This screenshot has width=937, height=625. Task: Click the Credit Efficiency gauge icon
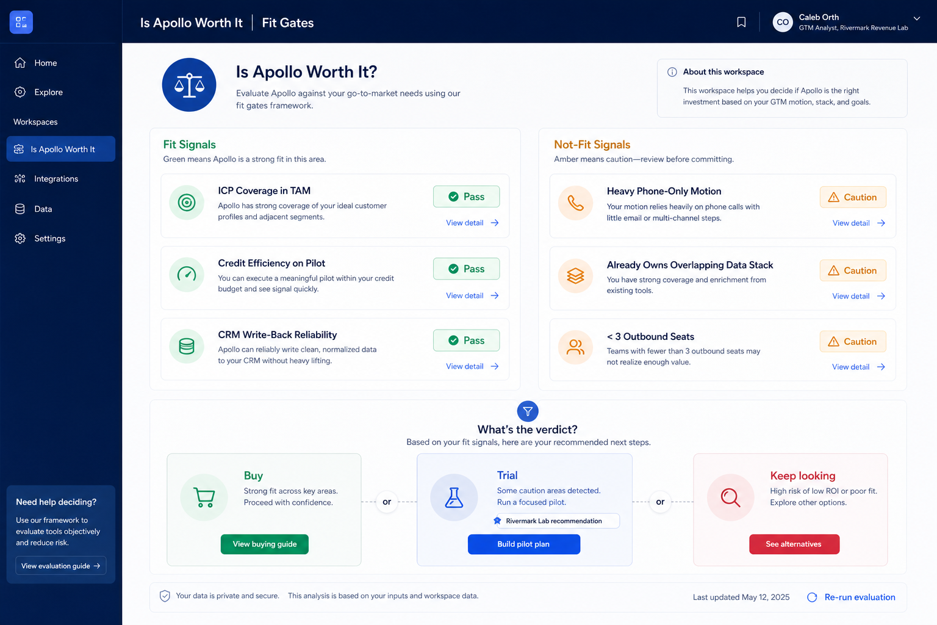point(187,275)
